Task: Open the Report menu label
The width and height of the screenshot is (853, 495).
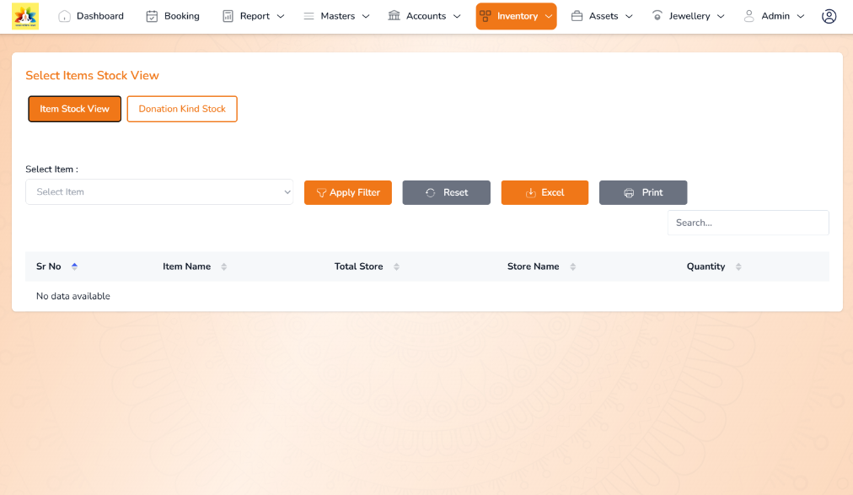Action: [255, 16]
